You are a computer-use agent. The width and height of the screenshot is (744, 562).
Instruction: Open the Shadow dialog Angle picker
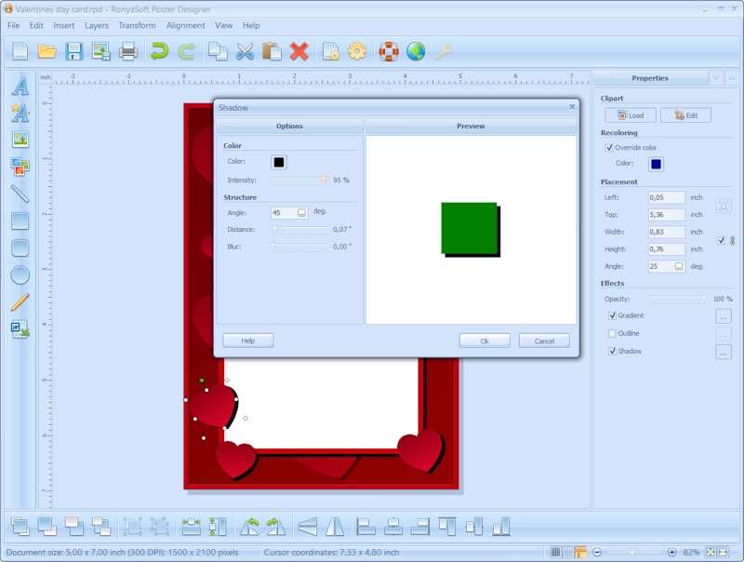tap(301, 213)
